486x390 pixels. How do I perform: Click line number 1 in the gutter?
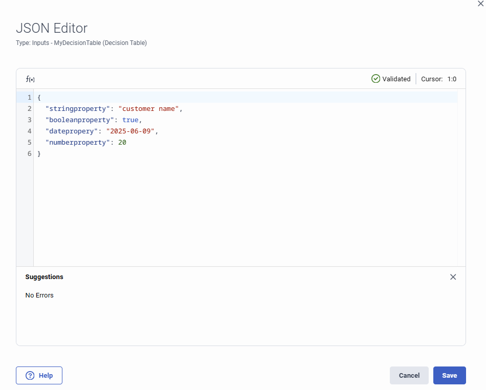click(29, 97)
